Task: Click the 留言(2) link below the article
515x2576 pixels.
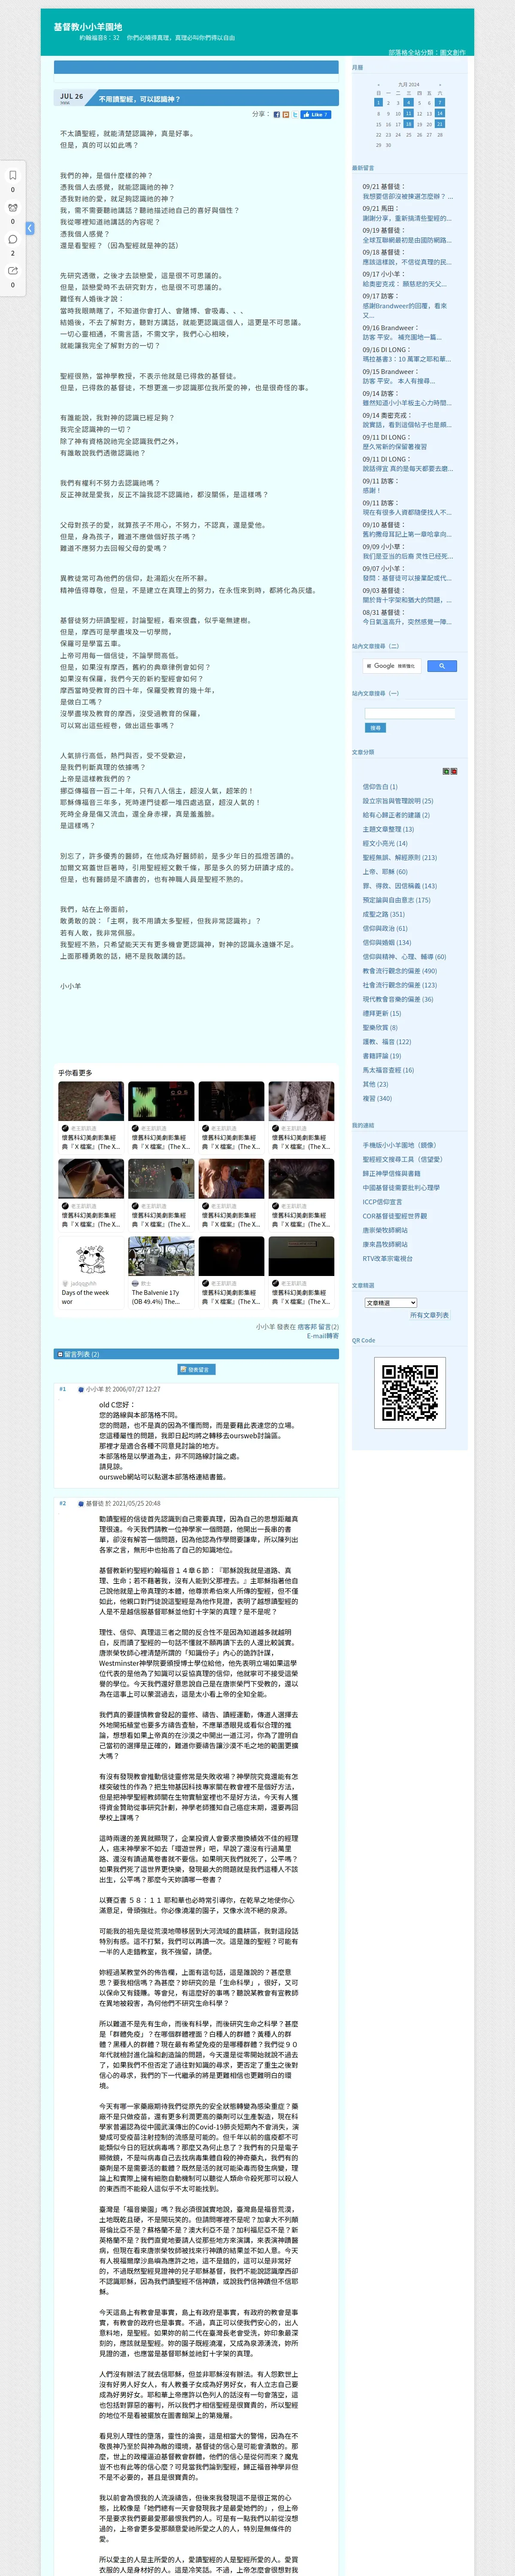Action: click(x=328, y=1327)
